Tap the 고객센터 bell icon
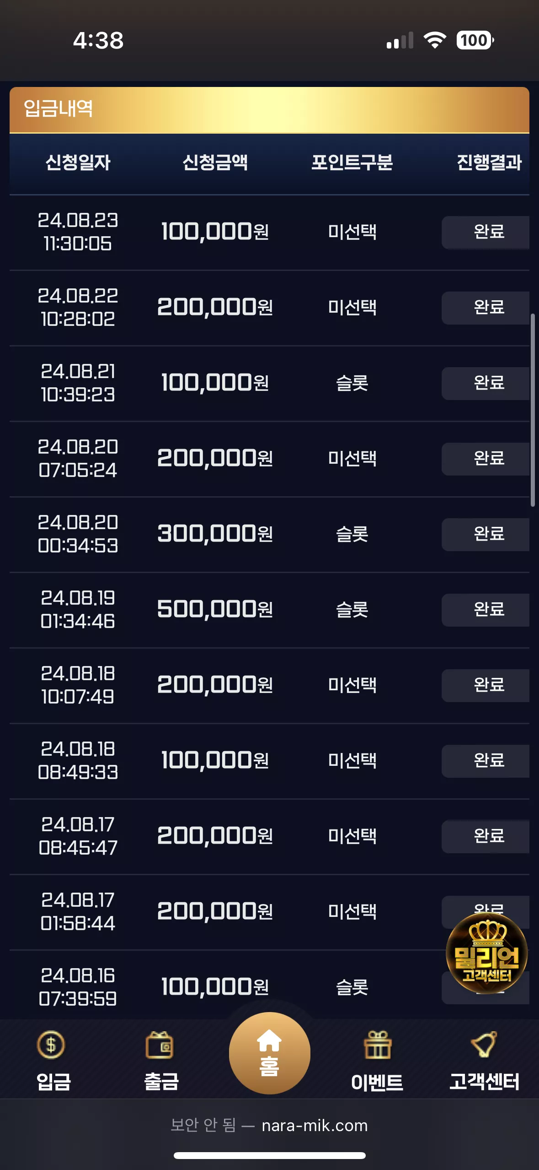This screenshot has width=539, height=1170. click(x=484, y=1045)
